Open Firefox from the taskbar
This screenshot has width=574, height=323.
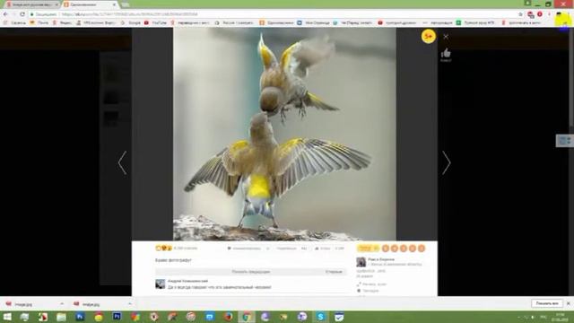tap(228, 317)
